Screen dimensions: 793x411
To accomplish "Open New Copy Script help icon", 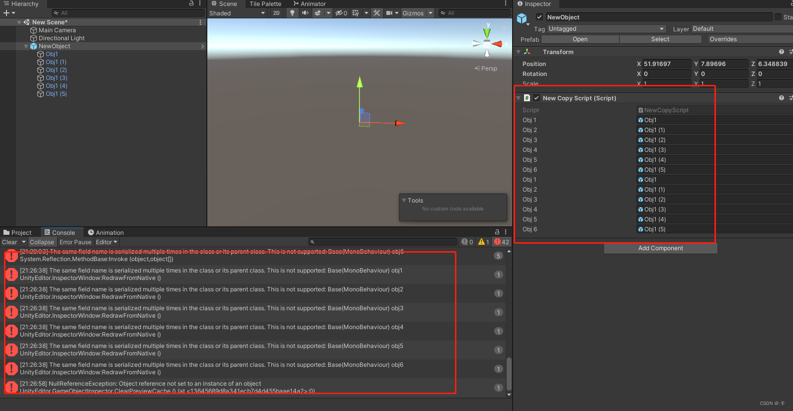I will [782, 98].
